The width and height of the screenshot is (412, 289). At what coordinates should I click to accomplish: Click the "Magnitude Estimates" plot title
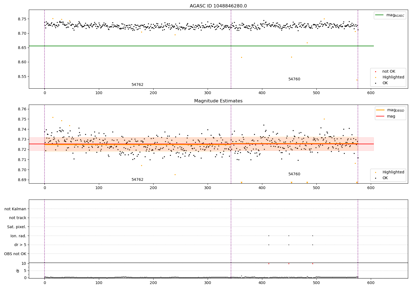point(218,101)
